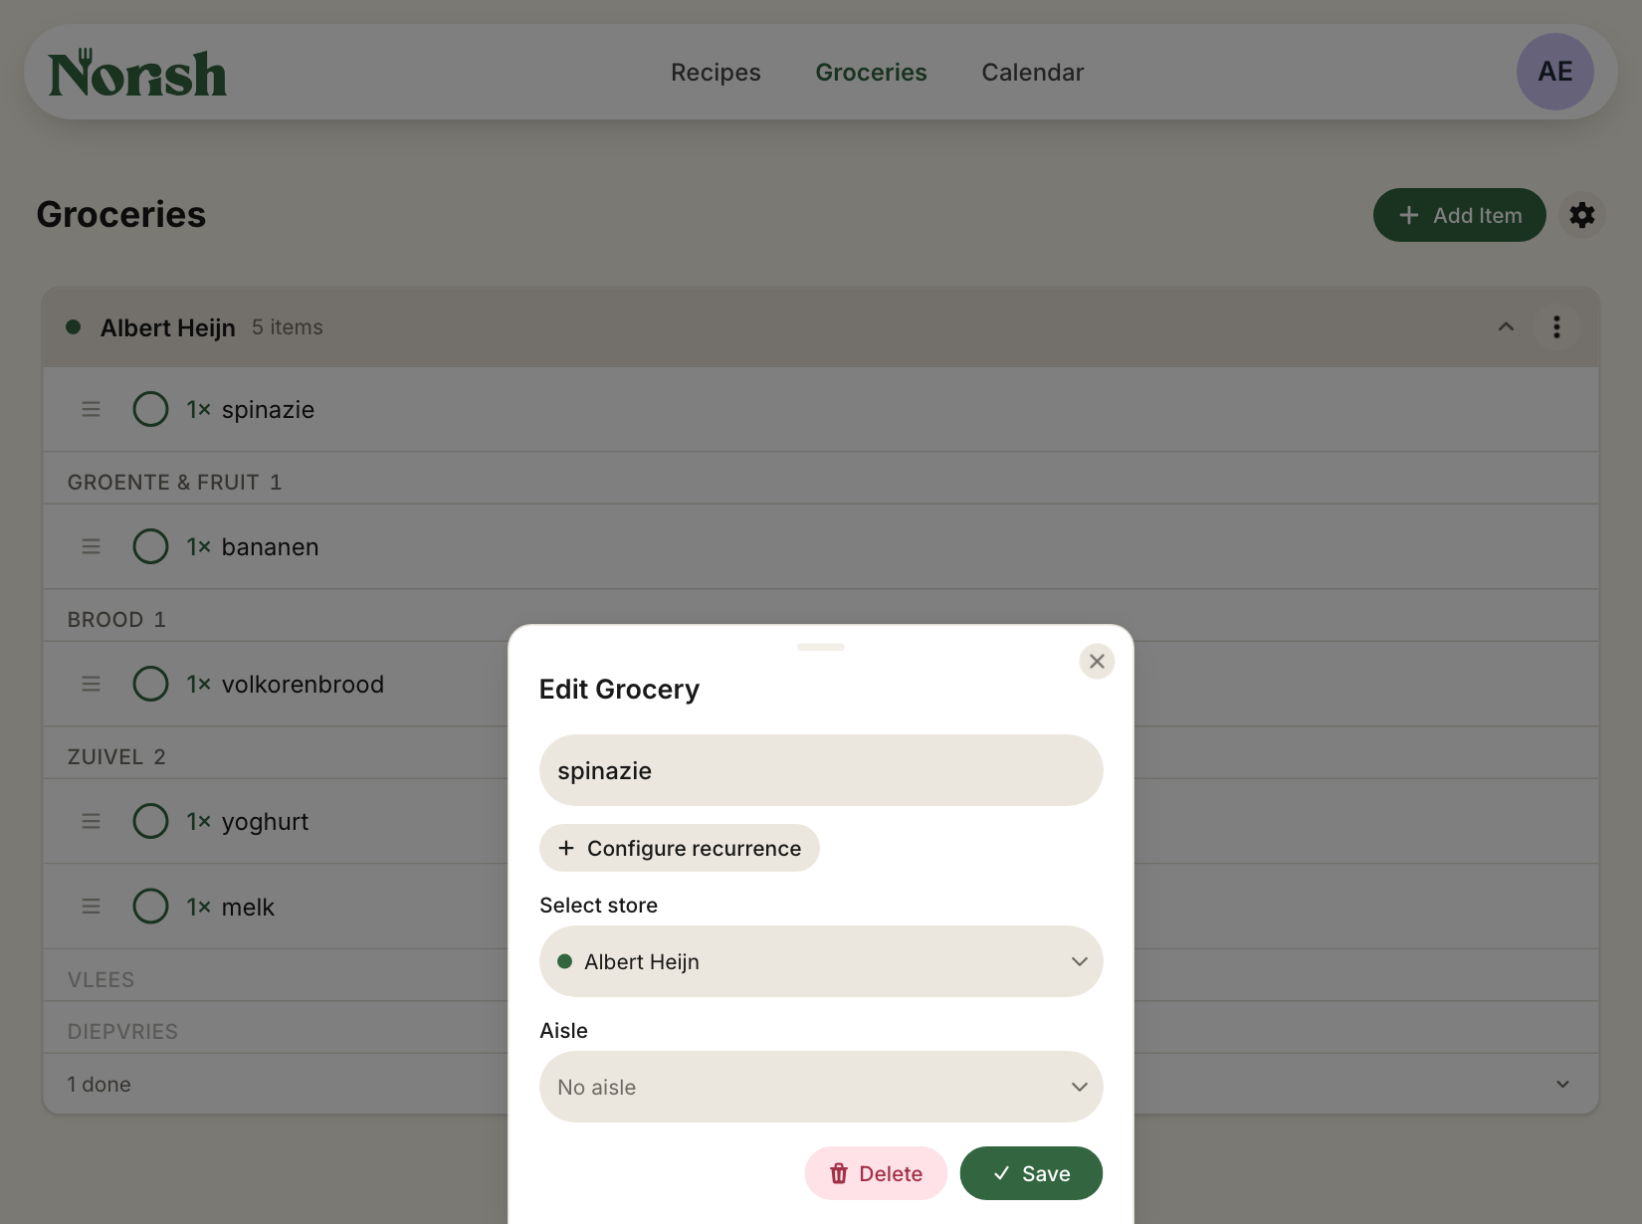Open the Aisle dropdown
Viewport: 1642px width, 1224px height.
tap(821, 1087)
